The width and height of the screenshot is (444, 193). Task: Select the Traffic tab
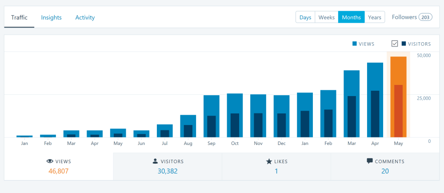pyautogui.click(x=19, y=18)
